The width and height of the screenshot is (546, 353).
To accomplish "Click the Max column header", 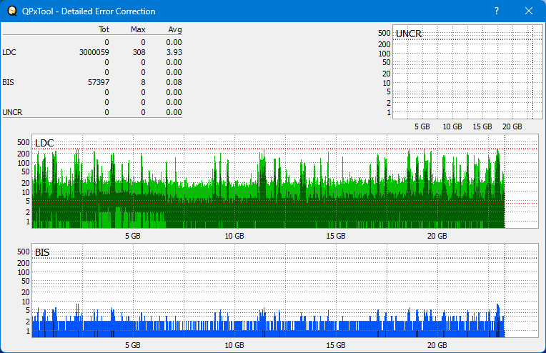I will click(x=138, y=29).
